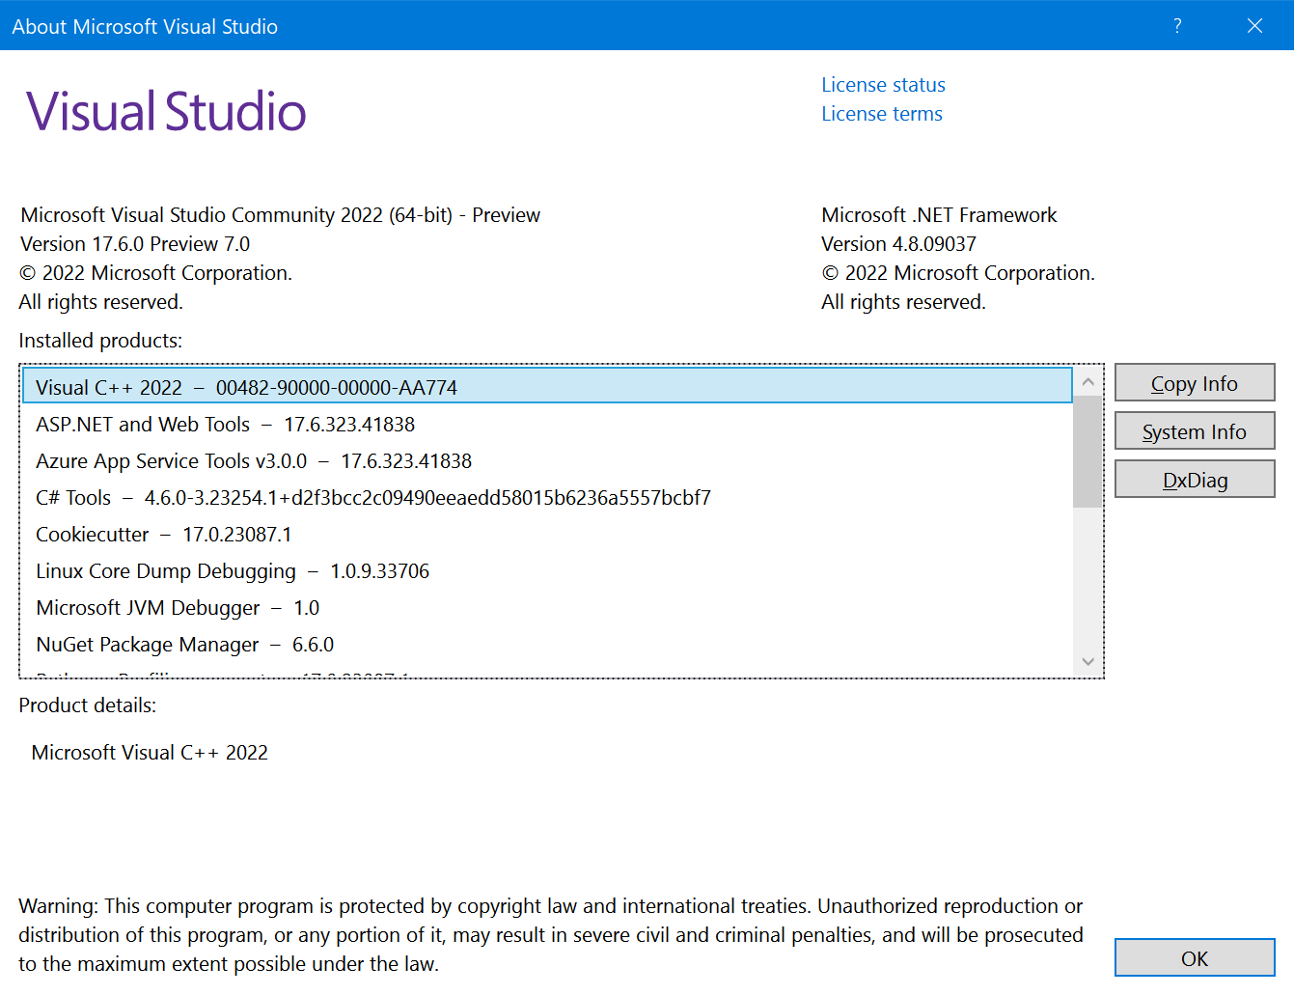Select Linux Core Dump Debugging
The height and width of the screenshot is (995, 1294).
pyautogui.click(x=232, y=570)
